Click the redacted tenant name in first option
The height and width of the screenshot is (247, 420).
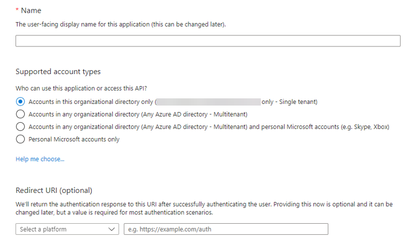tap(208, 102)
